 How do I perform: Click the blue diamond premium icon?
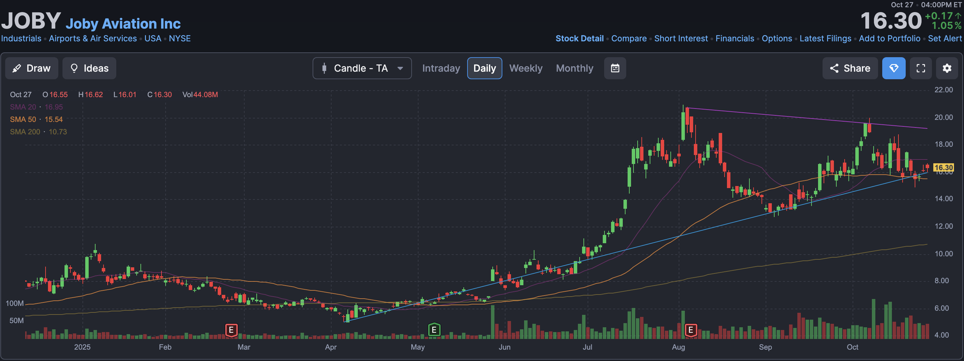point(894,68)
